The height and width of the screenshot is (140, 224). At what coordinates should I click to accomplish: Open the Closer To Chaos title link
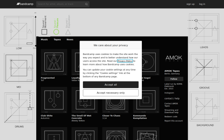pyautogui.click(x=111, y=116)
